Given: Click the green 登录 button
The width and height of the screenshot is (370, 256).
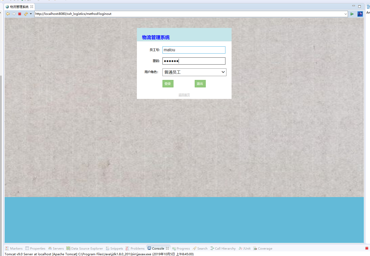Looking at the screenshot, I should 168,84.
